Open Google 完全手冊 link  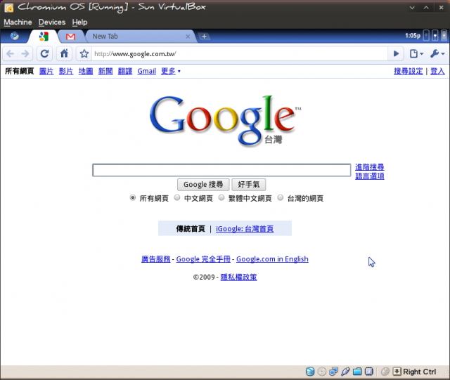point(203,259)
